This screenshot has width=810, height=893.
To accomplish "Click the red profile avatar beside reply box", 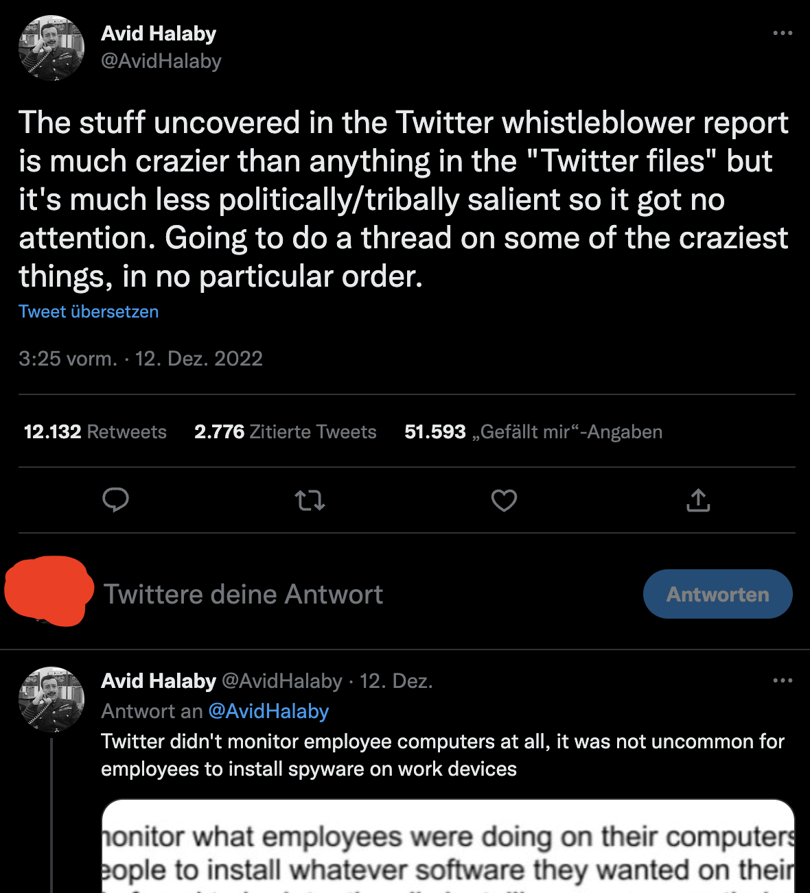I will [x=48, y=591].
